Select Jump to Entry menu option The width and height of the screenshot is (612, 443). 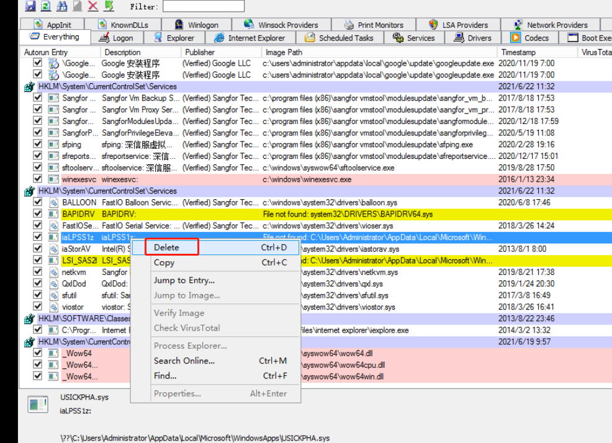point(184,280)
